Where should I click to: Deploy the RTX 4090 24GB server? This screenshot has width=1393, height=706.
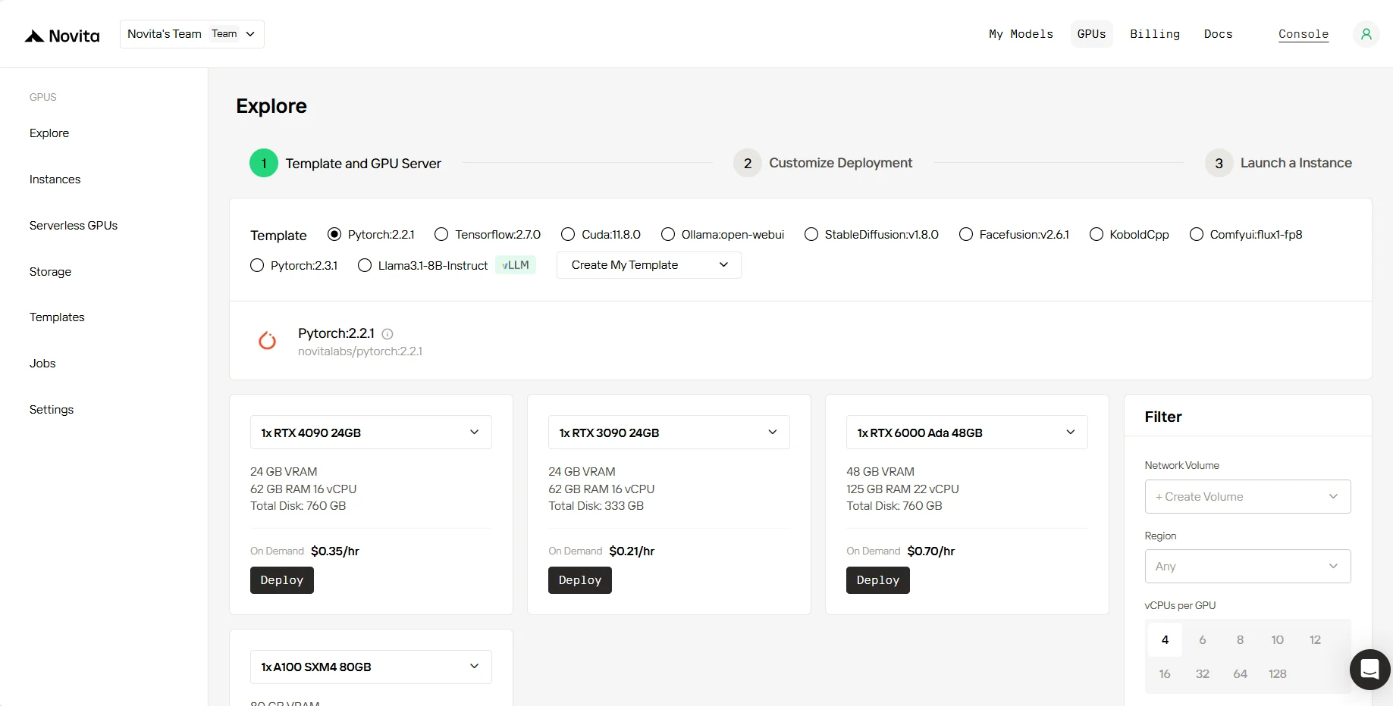coord(282,580)
